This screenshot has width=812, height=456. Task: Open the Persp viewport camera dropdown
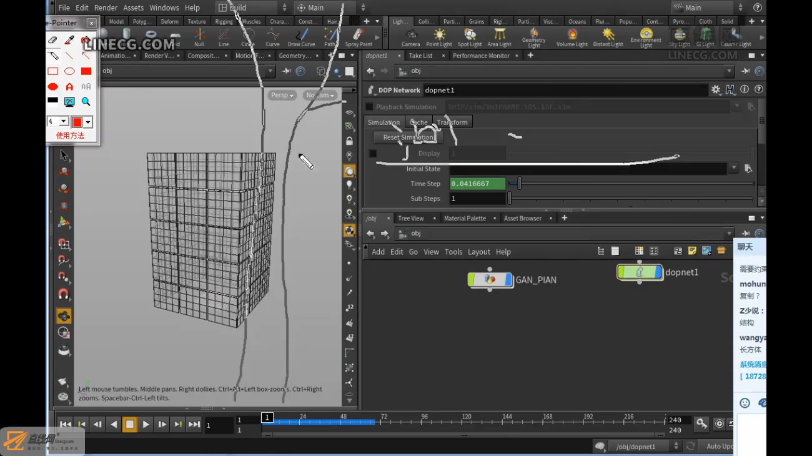[282, 95]
